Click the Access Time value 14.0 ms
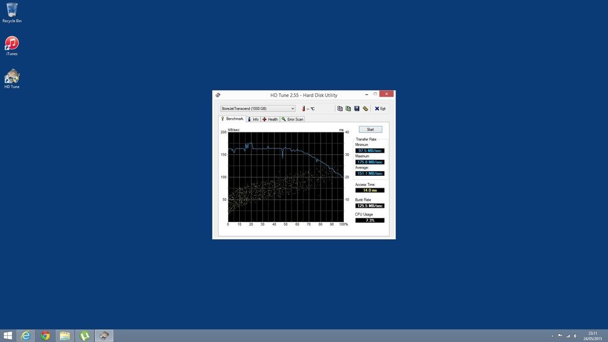Screen dimensions: 608x342 [370, 191]
